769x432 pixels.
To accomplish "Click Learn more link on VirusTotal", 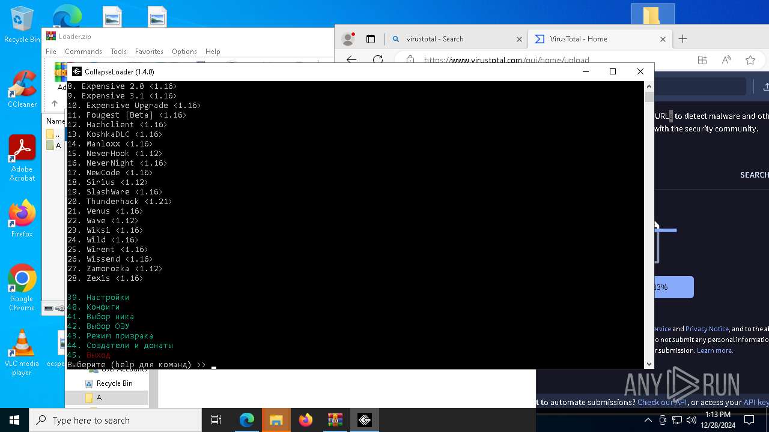I will [x=715, y=350].
